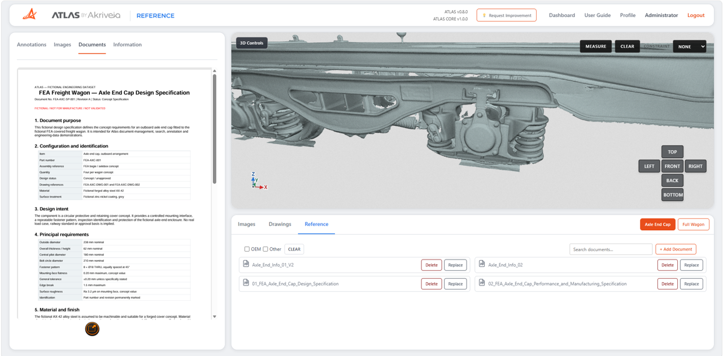The height and width of the screenshot is (356, 723).
Task: Tick the OEM filter checkbox
Action: (x=247, y=249)
